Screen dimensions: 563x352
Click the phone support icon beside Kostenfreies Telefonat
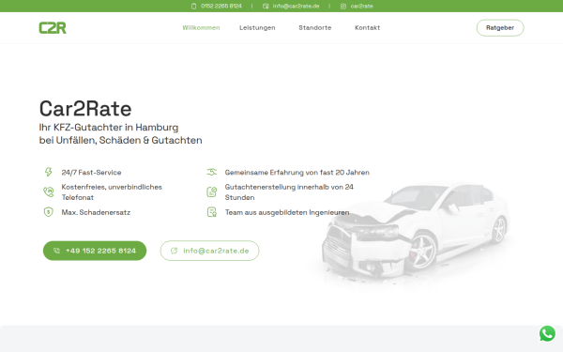[x=48, y=191]
